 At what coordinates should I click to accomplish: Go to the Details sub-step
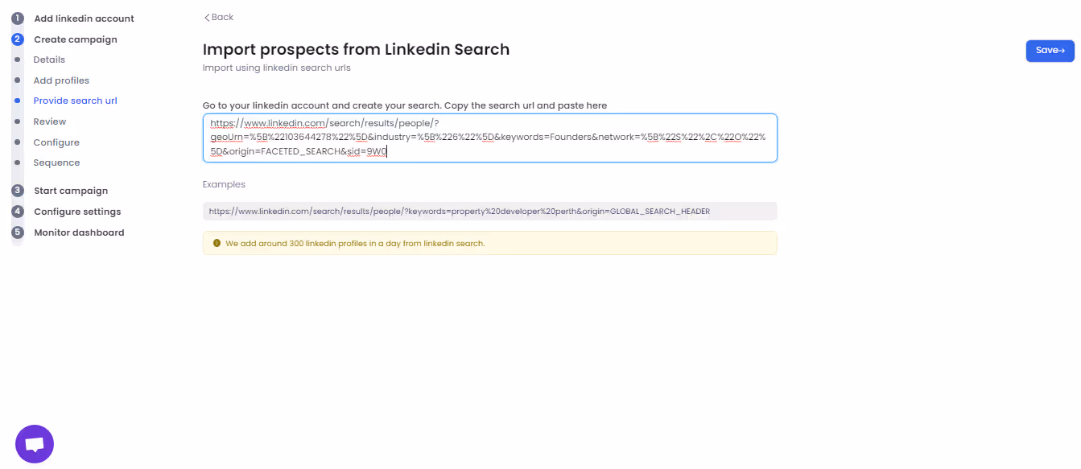pyautogui.click(x=49, y=60)
